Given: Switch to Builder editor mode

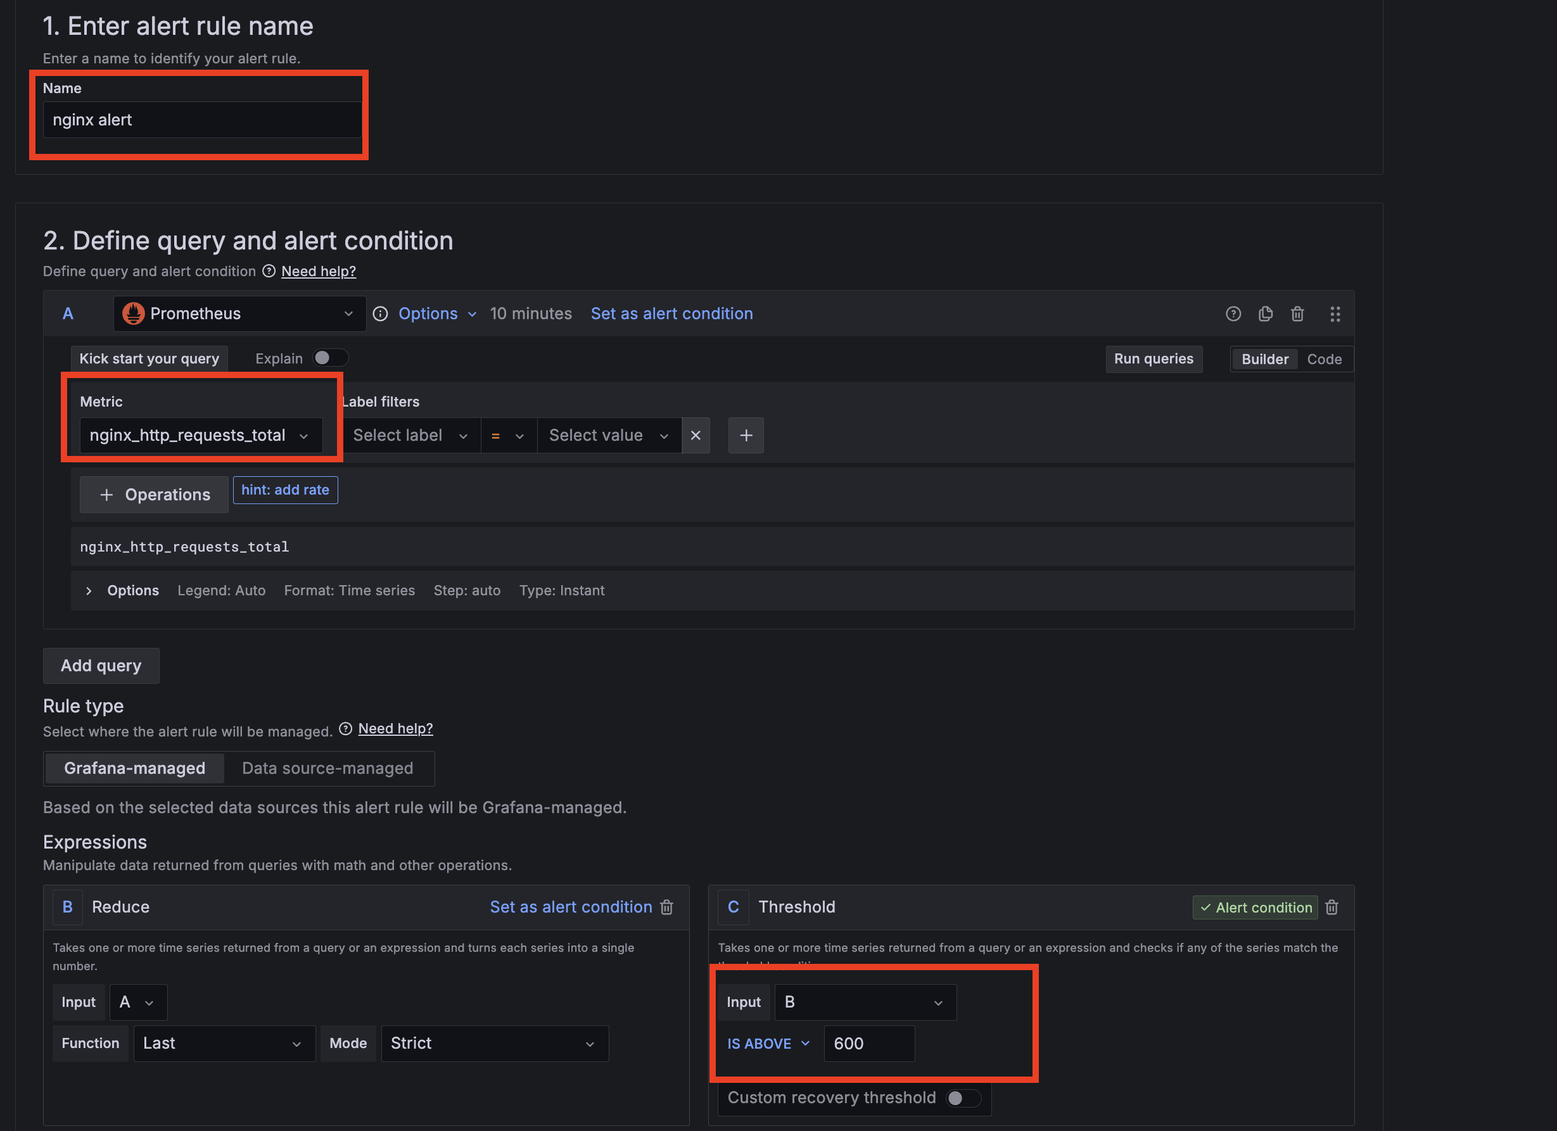Looking at the screenshot, I should pos(1264,359).
